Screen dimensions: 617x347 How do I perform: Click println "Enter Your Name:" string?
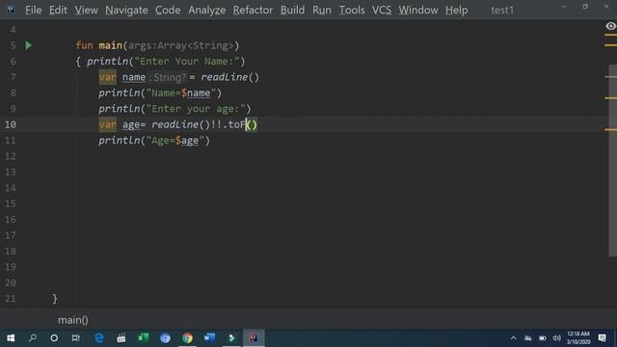[187, 62]
